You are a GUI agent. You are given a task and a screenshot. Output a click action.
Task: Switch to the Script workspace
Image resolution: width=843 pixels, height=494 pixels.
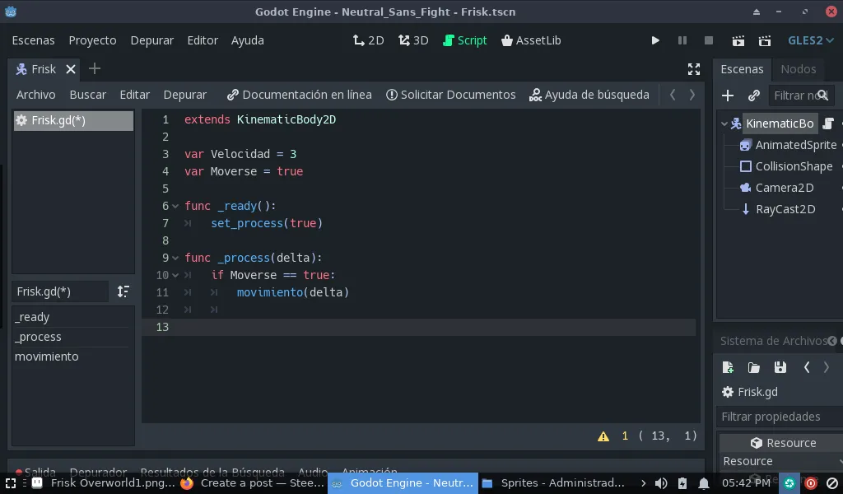click(465, 40)
